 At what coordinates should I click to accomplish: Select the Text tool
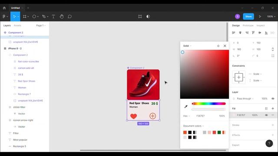click(x=53, y=16)
